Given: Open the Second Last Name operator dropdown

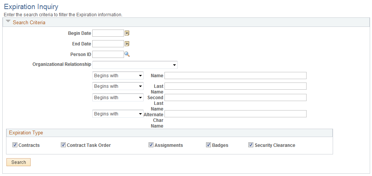Looking at the screenshot, I should tap(118, 97).
